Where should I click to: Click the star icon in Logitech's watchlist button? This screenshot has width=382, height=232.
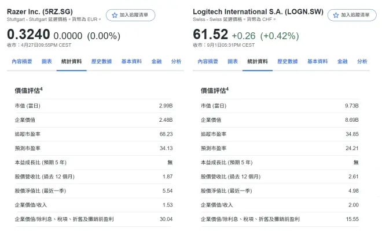pos(336,16)
